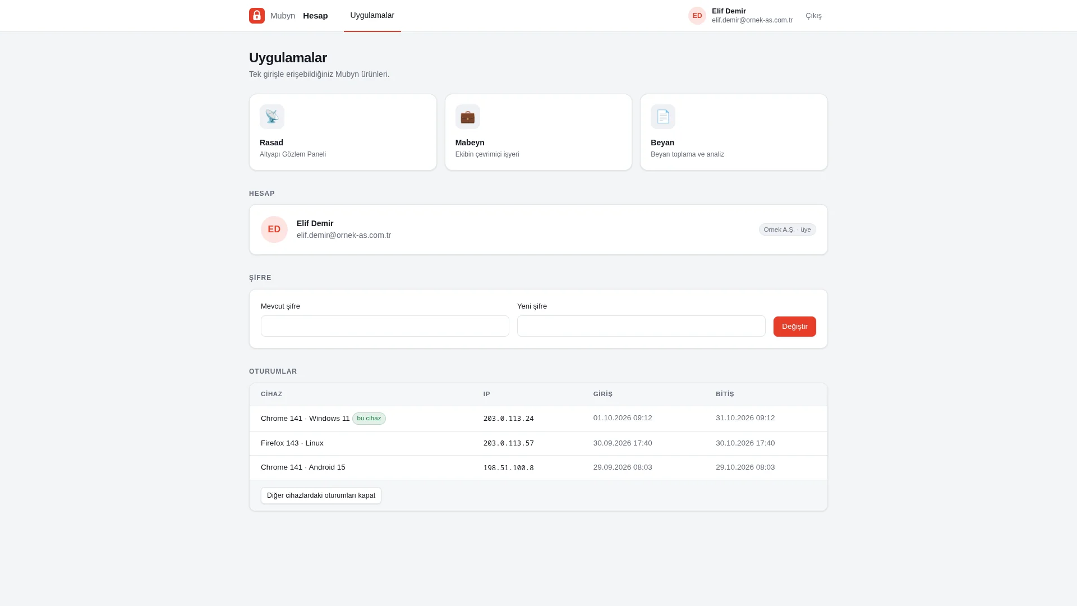Select the Firefox 143 Linux session row
The width and height of the screenshot is (1077, 606).
[538, 443]
